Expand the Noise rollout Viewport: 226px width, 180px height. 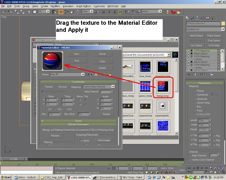point(79,121)
